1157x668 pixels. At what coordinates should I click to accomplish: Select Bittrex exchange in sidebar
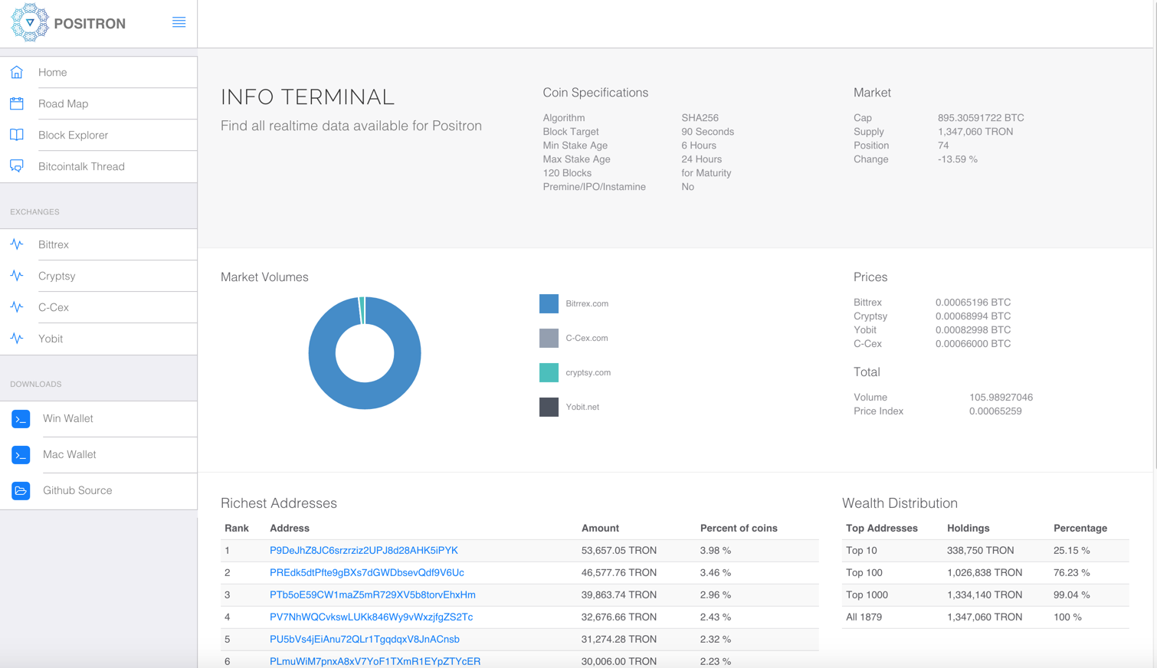(99, 244)
